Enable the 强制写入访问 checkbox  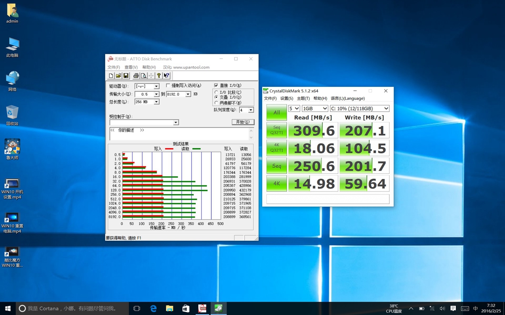pos(168,86)
